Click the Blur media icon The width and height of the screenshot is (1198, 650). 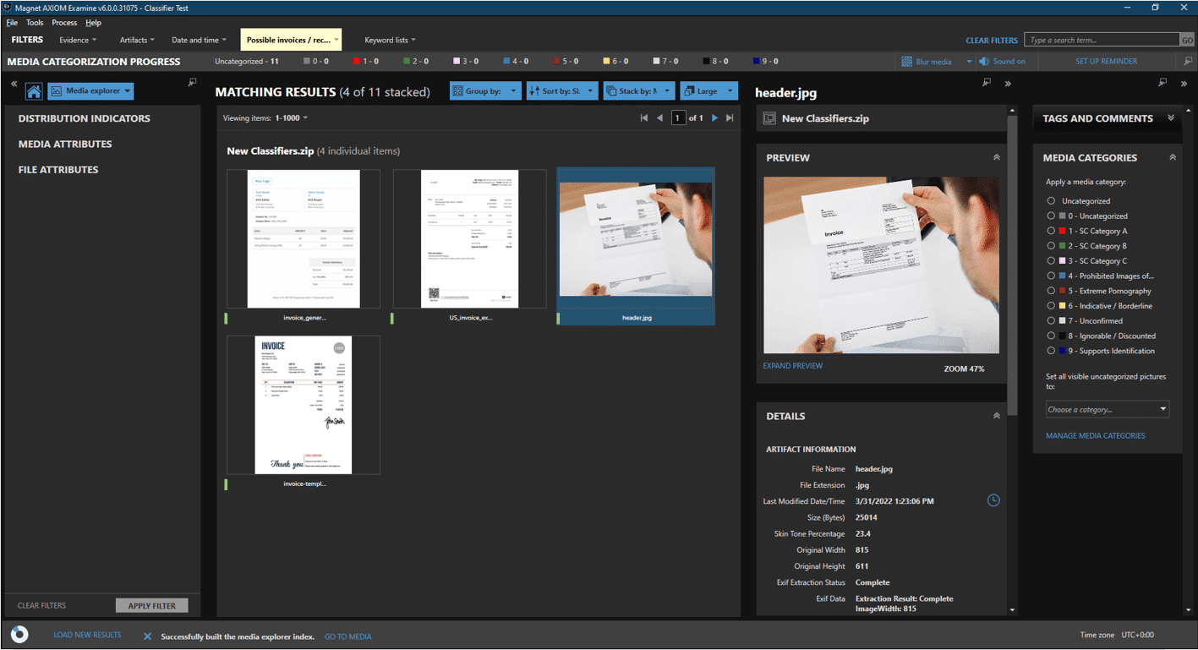point(906,62)
